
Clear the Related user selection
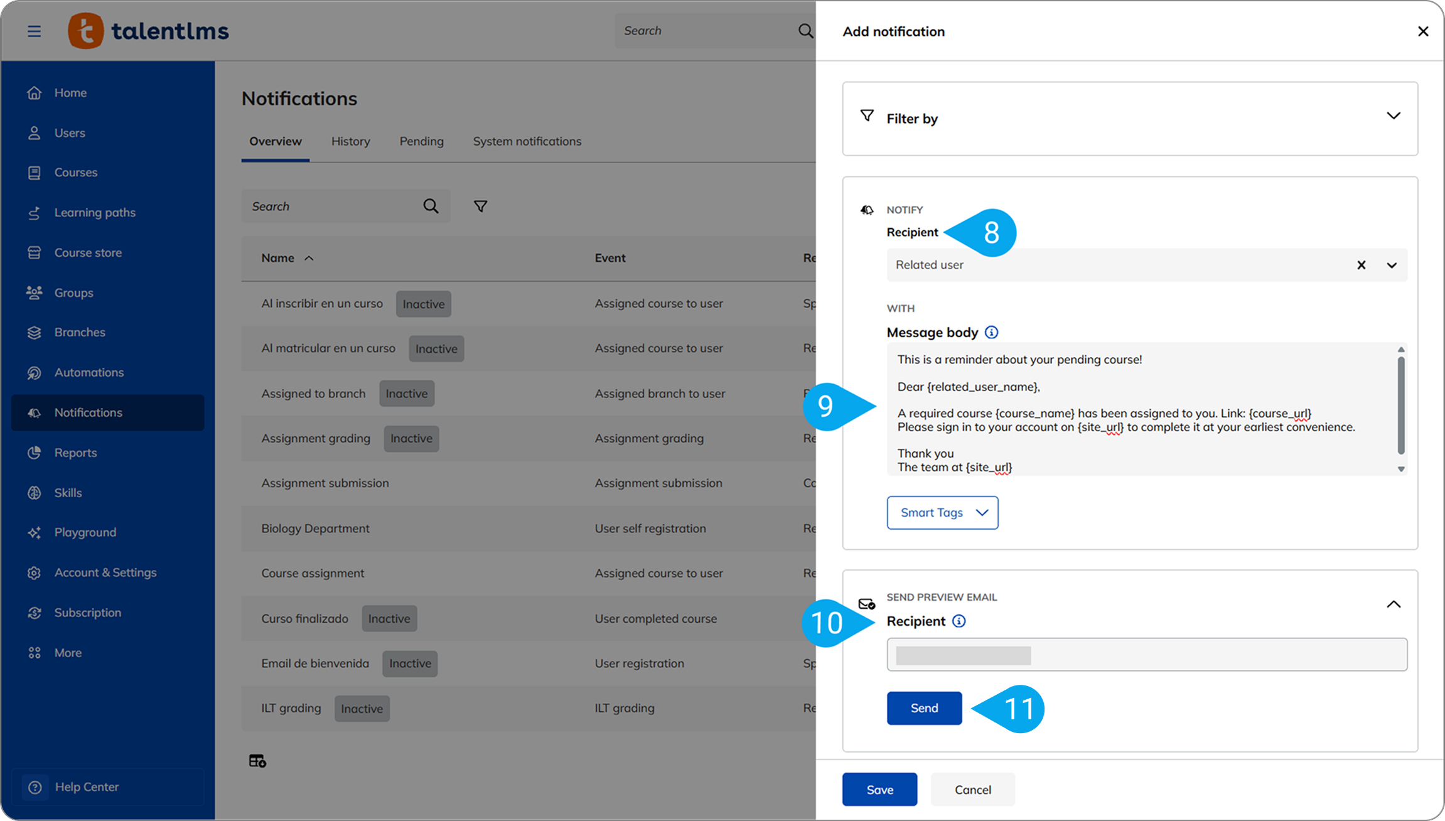pos(1361,265)
